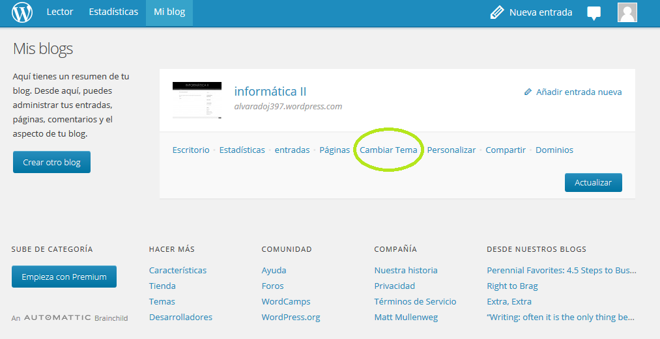Open the Dominios link

click(x=554, y=150)
